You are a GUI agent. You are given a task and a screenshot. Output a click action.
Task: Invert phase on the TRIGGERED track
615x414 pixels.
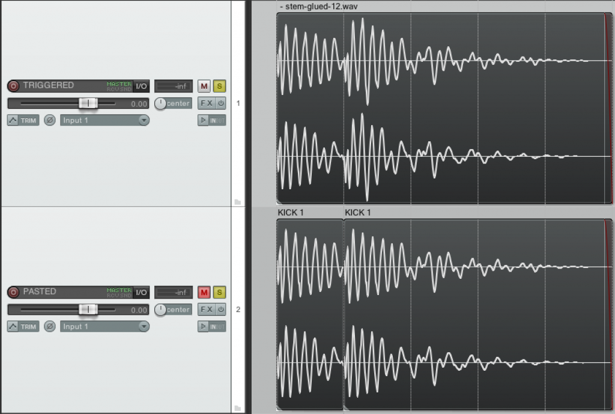[50, 120]
